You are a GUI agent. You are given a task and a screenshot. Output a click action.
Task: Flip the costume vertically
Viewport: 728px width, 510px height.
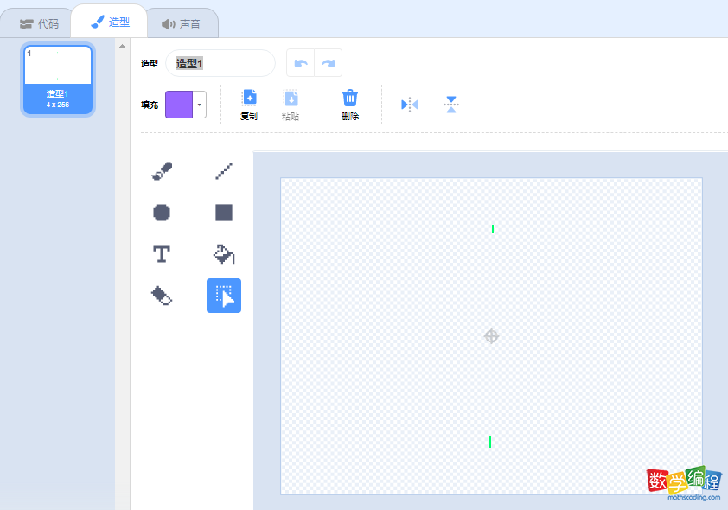[x=450, y=105]
